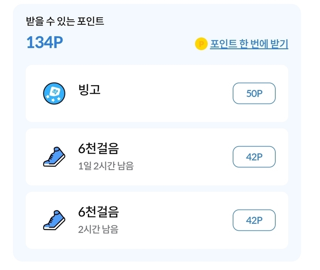The width and height of the screenshot is (320, 270).
Task: Click 6천걸음 title above 1일 2시간 남음
Action: click(98, 148)
